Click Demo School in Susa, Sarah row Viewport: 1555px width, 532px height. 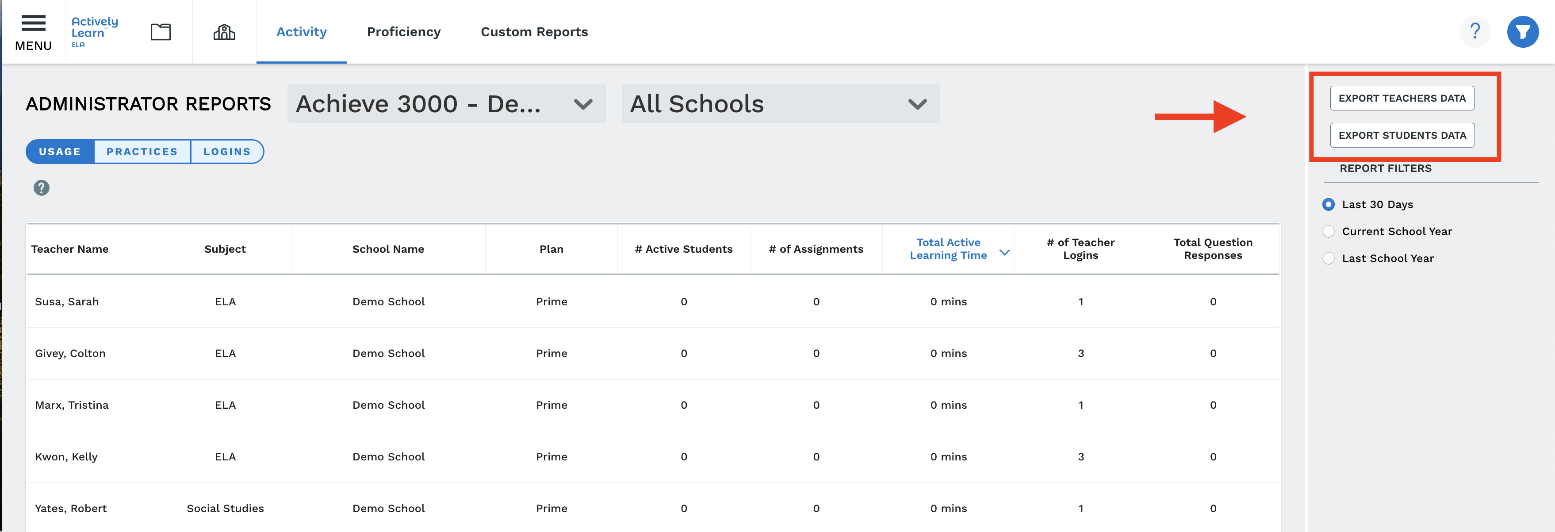389,302
